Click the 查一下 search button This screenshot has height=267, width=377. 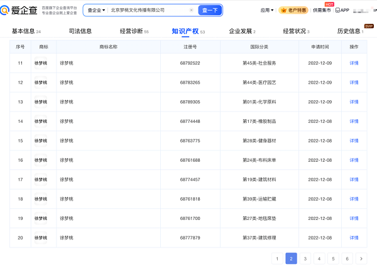[210, 10]
